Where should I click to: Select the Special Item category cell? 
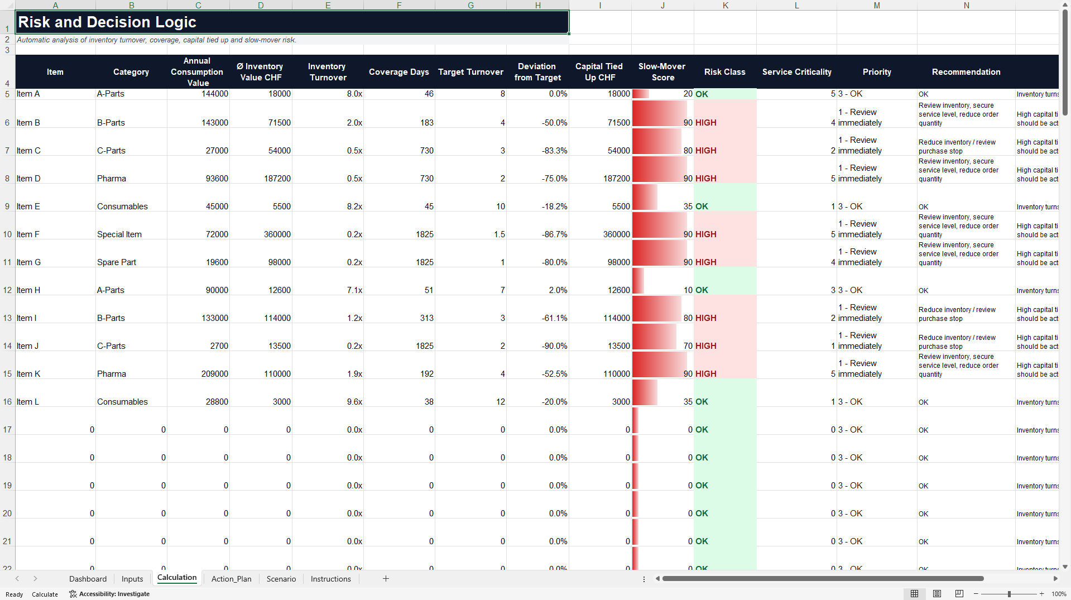131,225
